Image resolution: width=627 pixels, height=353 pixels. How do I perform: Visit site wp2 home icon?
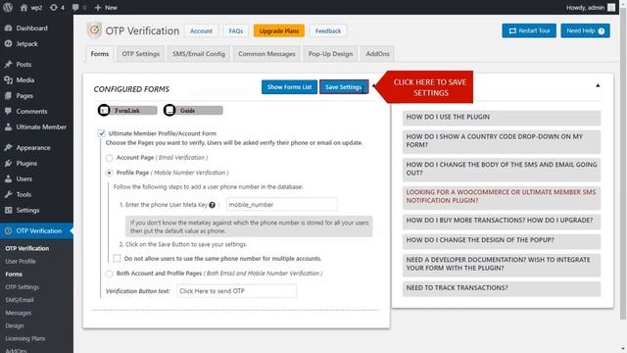pos(24,8)
